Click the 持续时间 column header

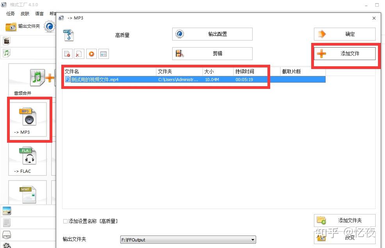click(x=257, y=71)
